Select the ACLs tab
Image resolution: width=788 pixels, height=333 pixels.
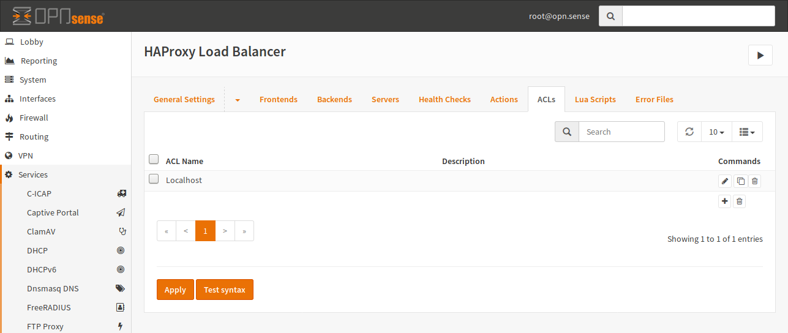pos(546,99)
